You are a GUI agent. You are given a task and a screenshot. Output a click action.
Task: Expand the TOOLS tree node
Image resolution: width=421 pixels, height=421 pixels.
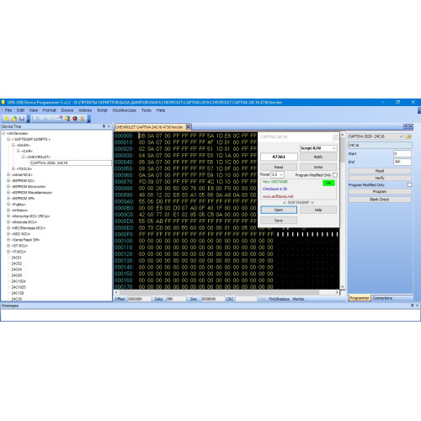(x=13, y=168)
